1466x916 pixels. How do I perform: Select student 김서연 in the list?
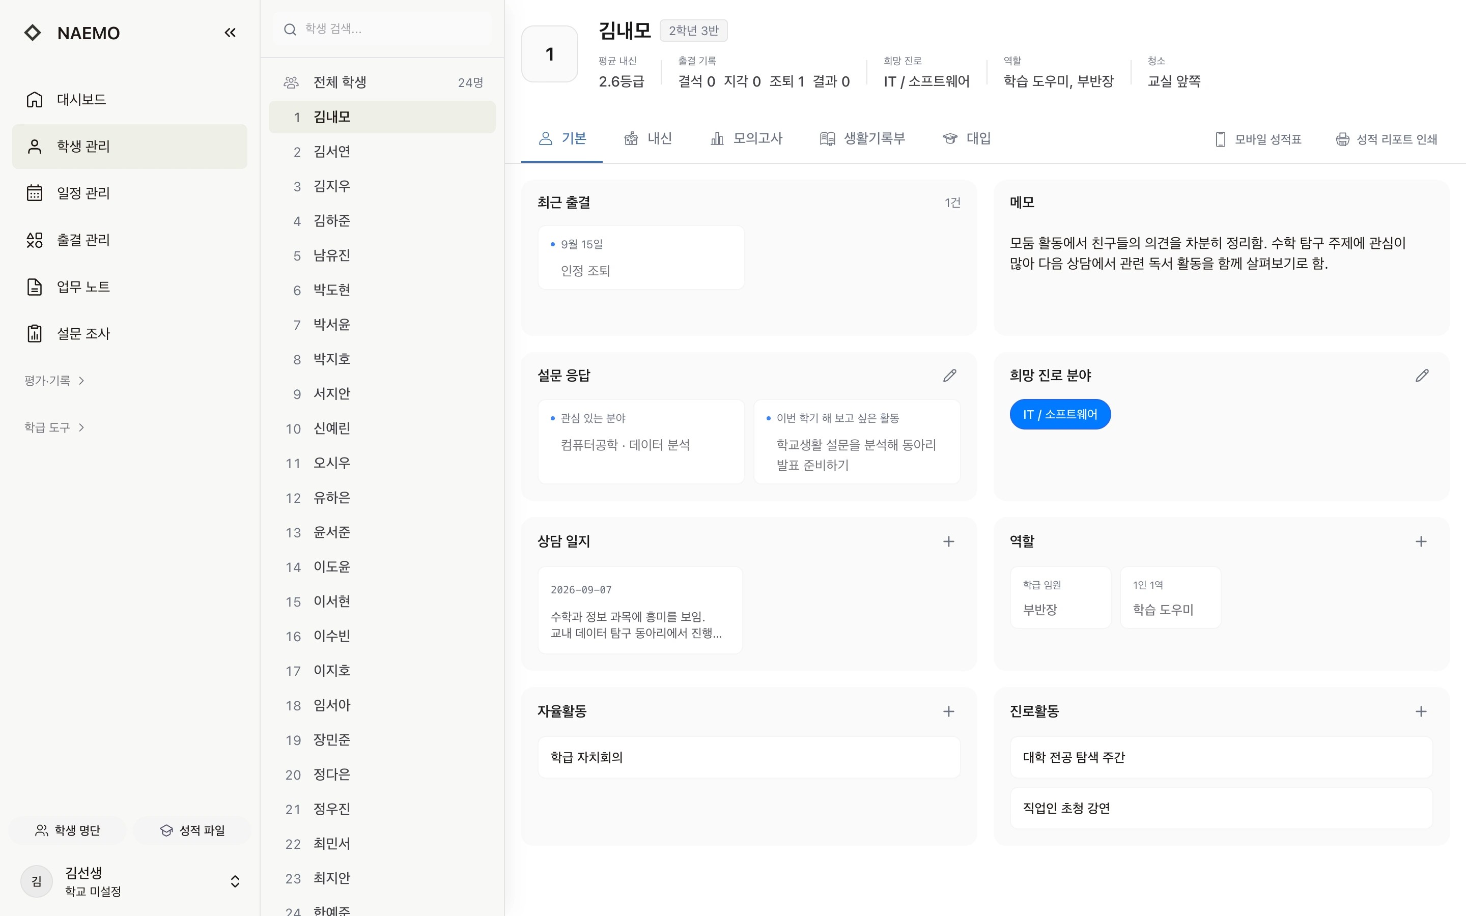click(x=382, y=152)
